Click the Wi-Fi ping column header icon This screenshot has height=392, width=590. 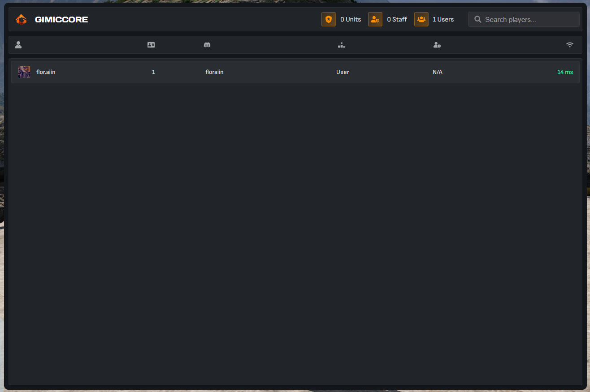[x=570, y=45]
